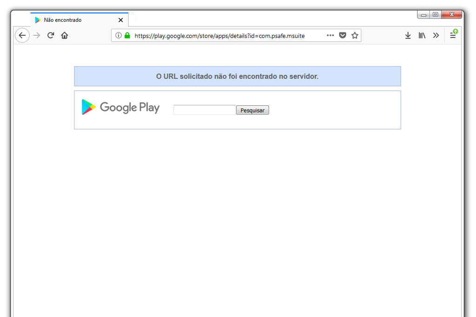Open site information via the info icon
This screenshot has width=476, height=317.
pyautogui.click(x=119, y=35)
